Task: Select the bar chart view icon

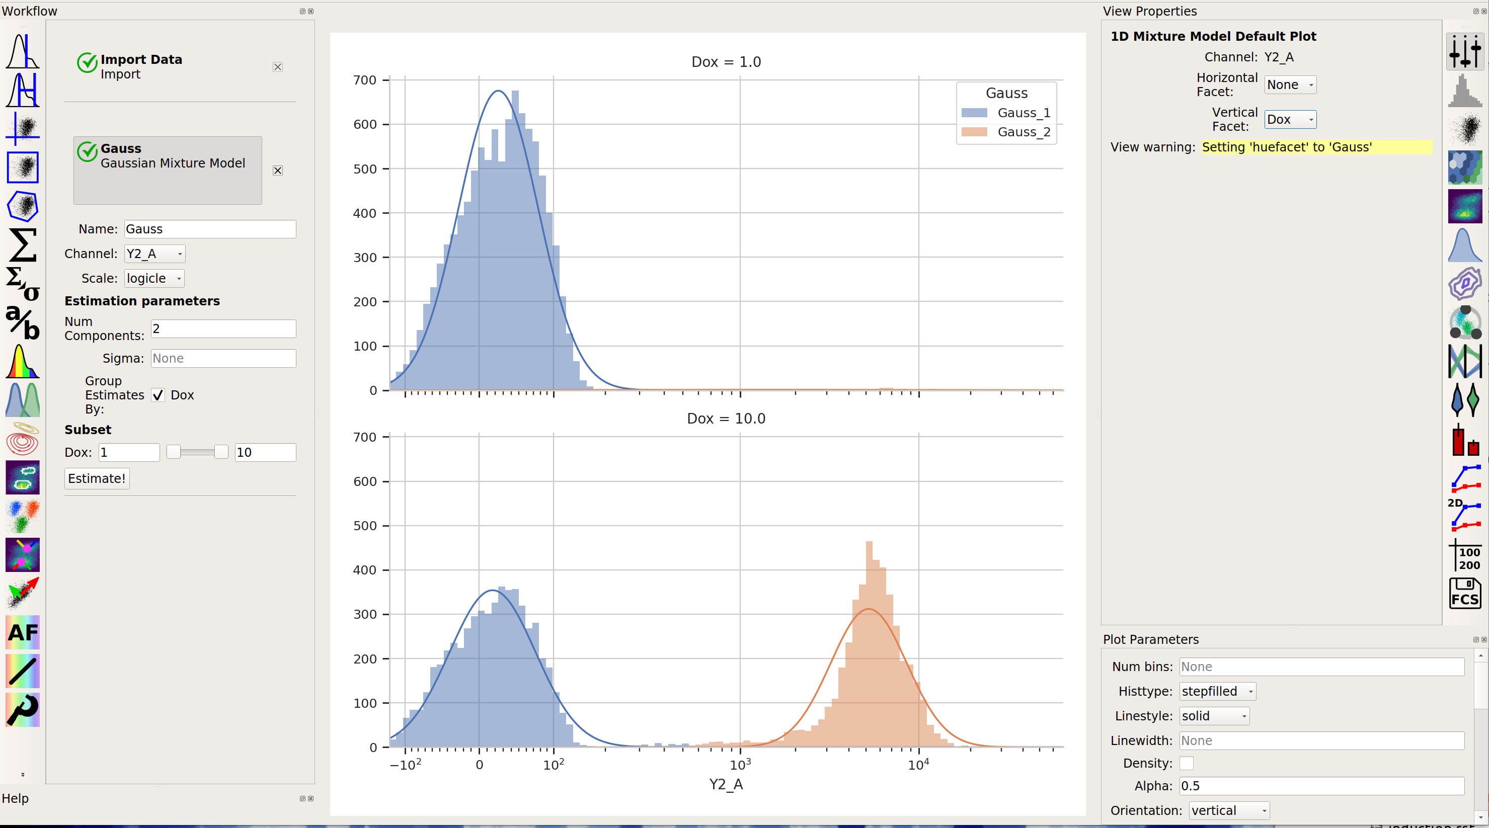Action: (1465, 439)
